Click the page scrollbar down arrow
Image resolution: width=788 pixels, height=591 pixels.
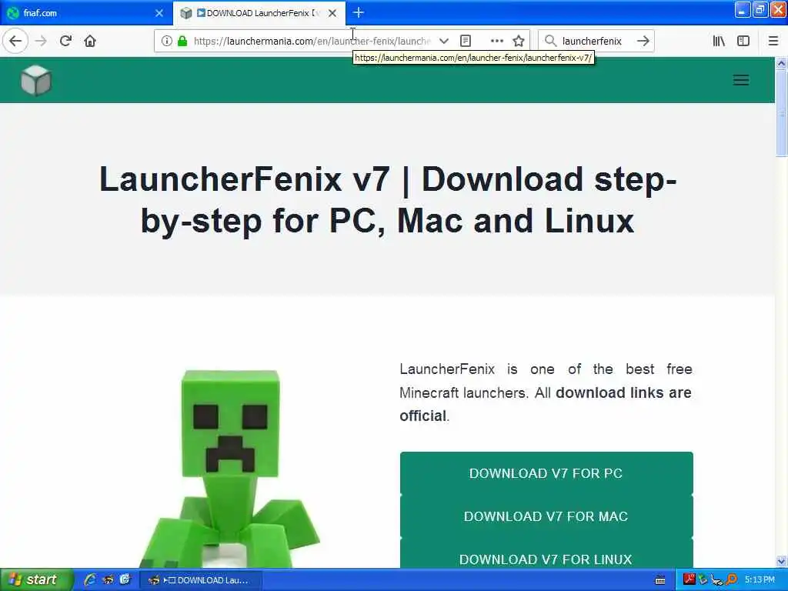tap(781, 561)
